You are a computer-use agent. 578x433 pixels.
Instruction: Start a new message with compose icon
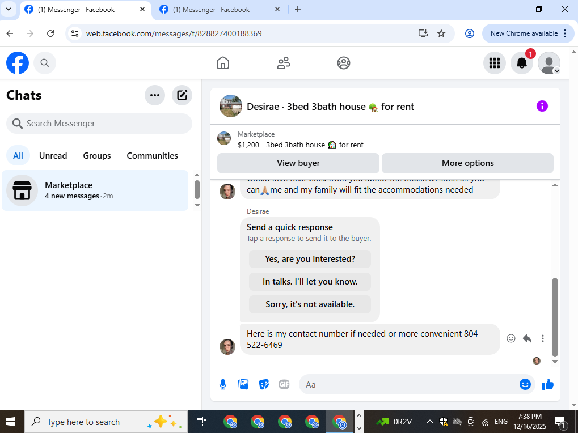(x=182, y=95)
